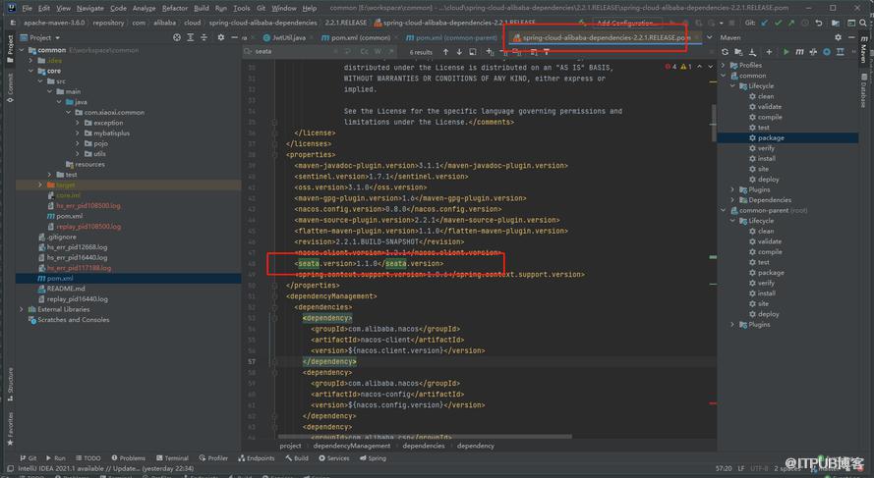The width and height of the screenshot is (874, 478).
Task: Add a Maven project with plus icon
Action: click(769, 52)
